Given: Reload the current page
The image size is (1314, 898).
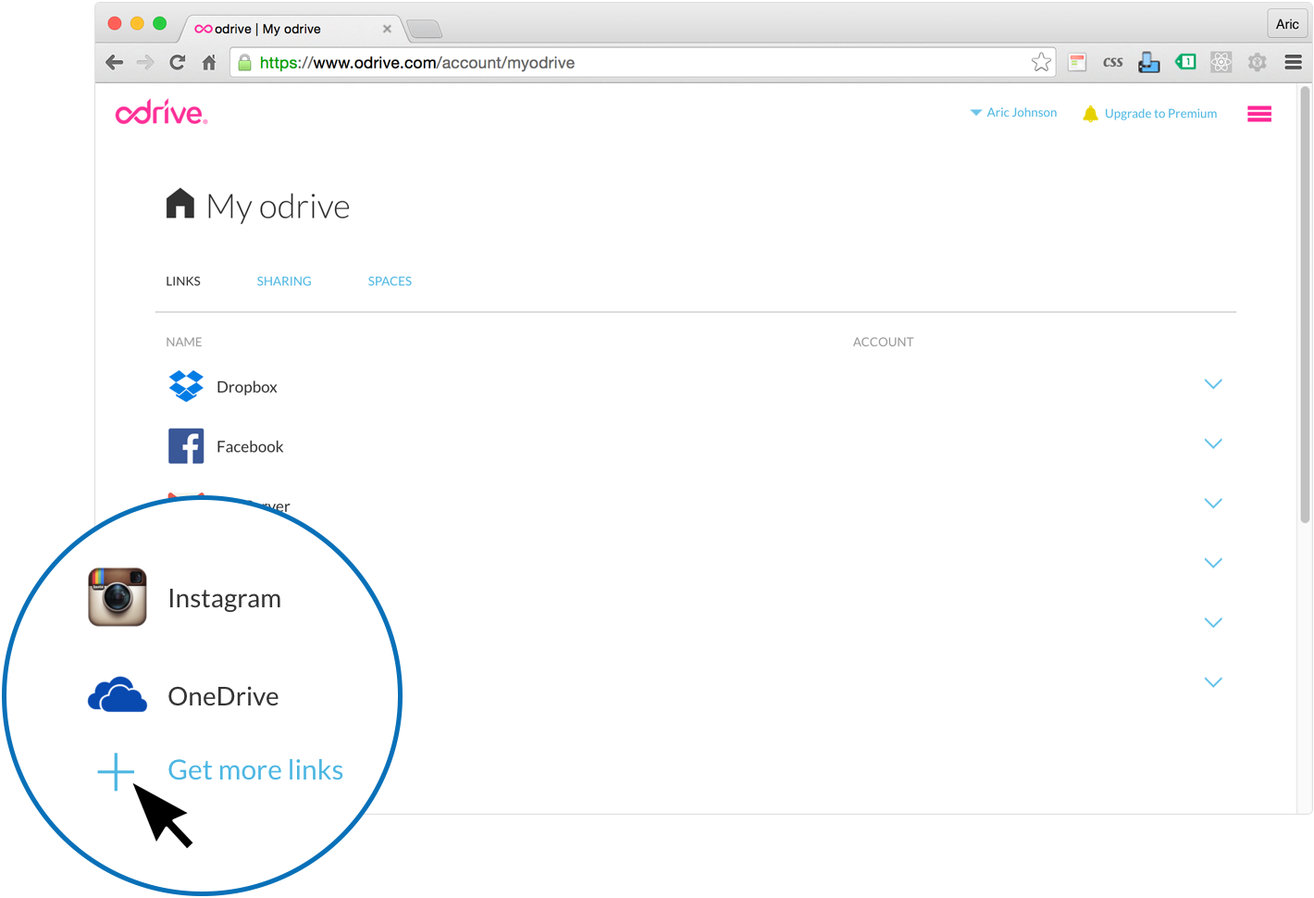Looking at the screenshot, I should [178, 62].
